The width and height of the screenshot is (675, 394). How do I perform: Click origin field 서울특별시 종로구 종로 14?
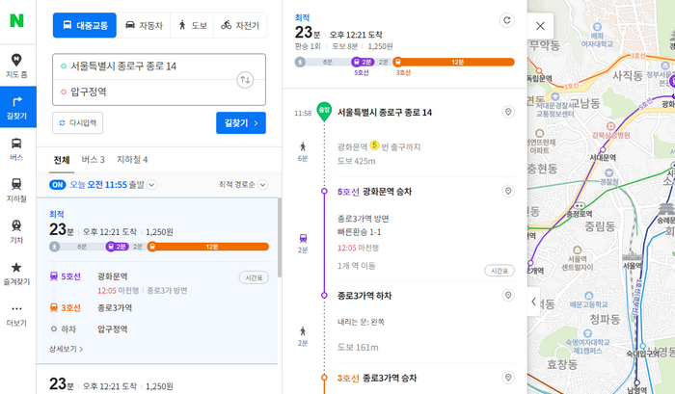(147, 66)
